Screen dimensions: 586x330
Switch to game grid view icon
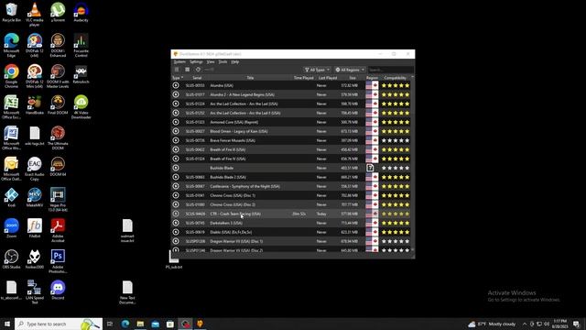pos(187,70)
